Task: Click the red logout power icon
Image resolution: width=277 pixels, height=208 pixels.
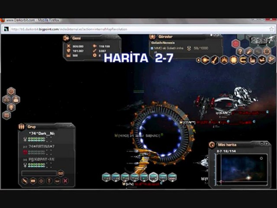Action: [x=236, y=44]
